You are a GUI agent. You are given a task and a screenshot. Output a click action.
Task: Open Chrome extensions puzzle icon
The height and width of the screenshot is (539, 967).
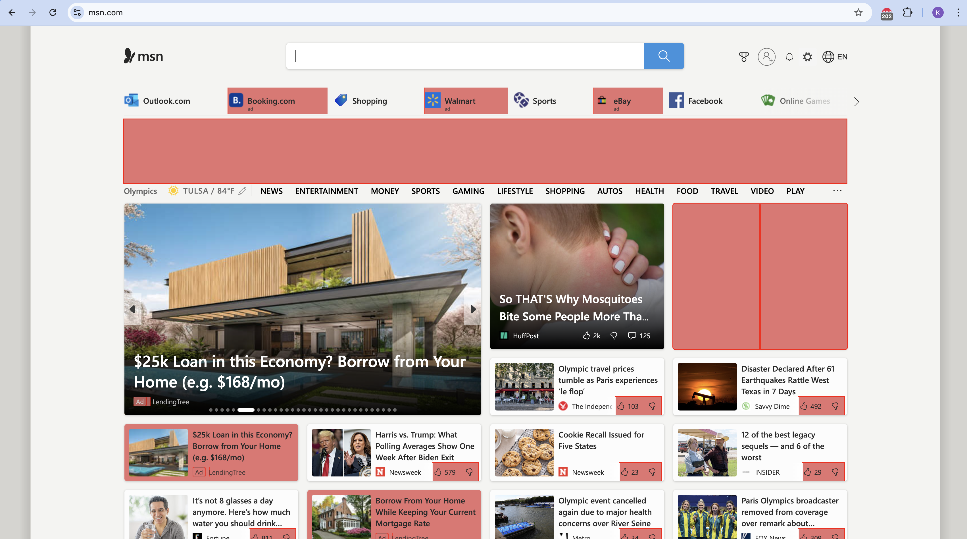(x=907, y=13)
